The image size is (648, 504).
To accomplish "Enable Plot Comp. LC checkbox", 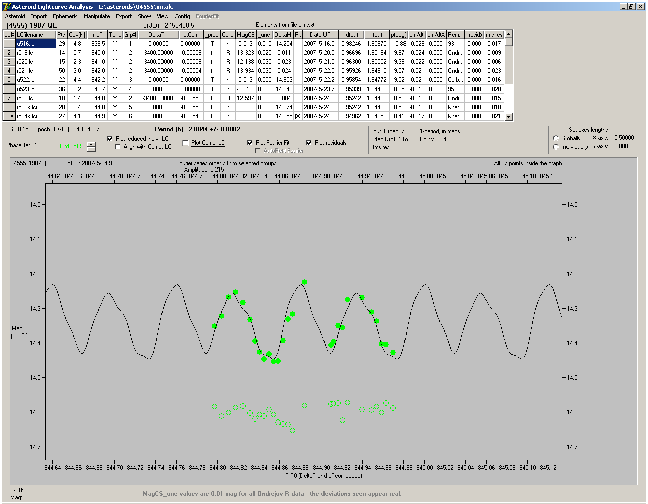I will (185, 143).
